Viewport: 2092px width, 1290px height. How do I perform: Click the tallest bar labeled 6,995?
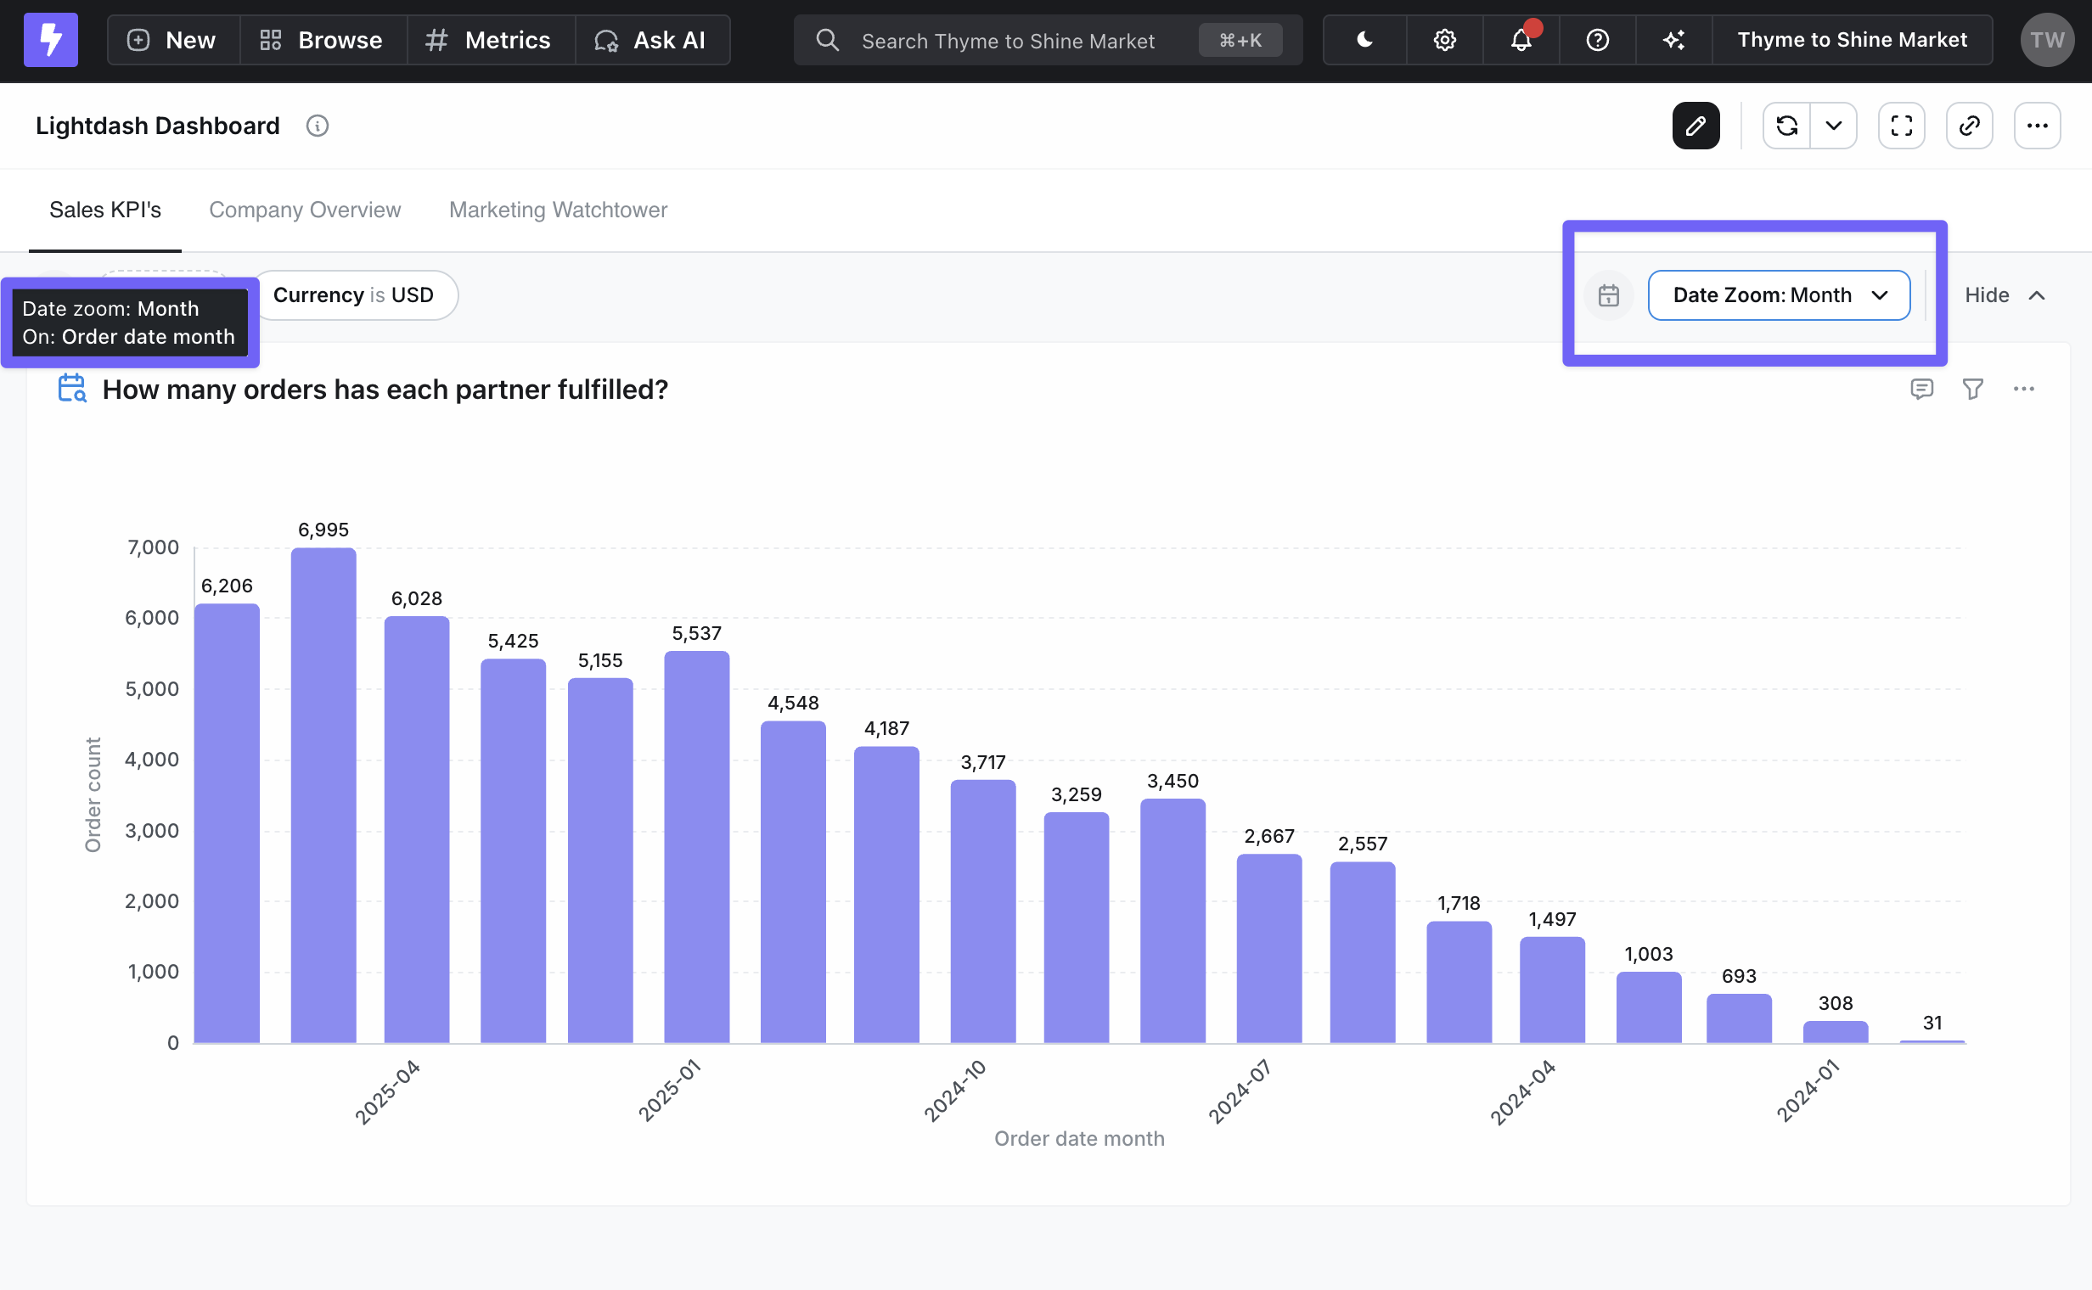coord(323,794)
